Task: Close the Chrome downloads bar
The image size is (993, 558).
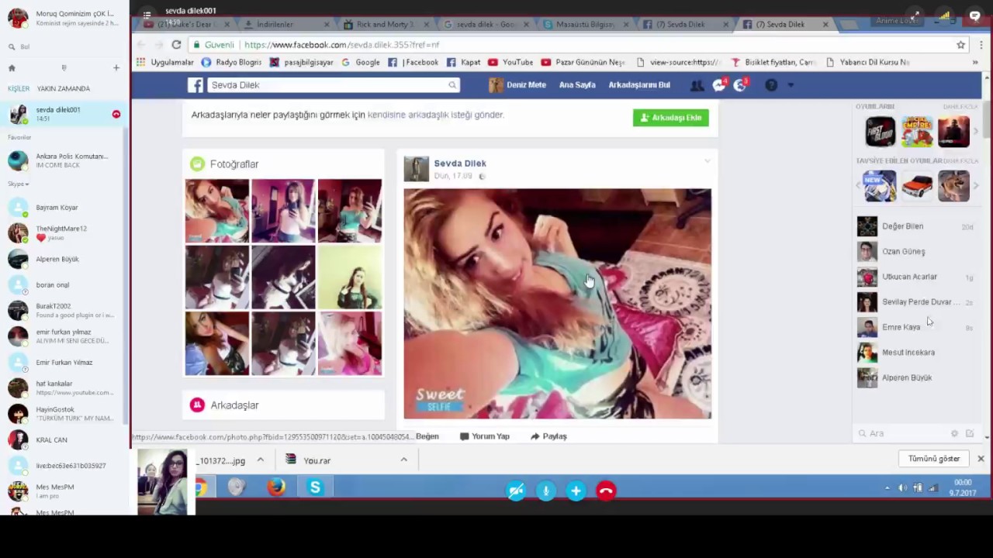Action: click(981, 459)
